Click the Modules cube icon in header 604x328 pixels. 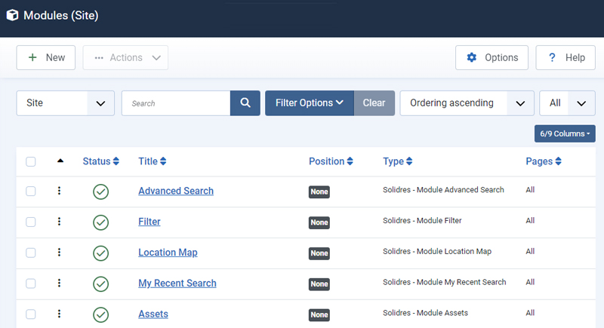click(x=12, y=15)
